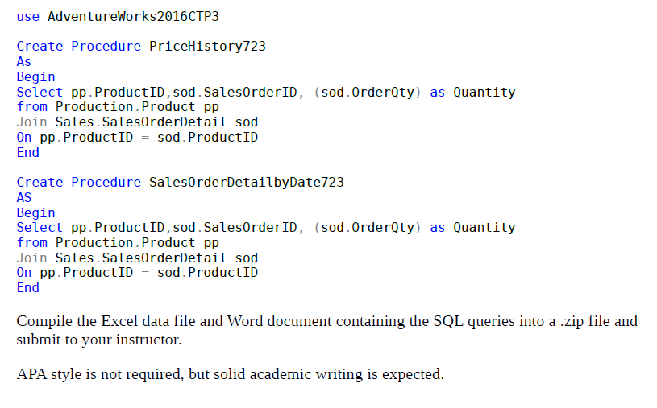The height and width of the screenshot is (408, 657).
Task: Click the Join keyword in the first procedure
Action: pos(31,122)
